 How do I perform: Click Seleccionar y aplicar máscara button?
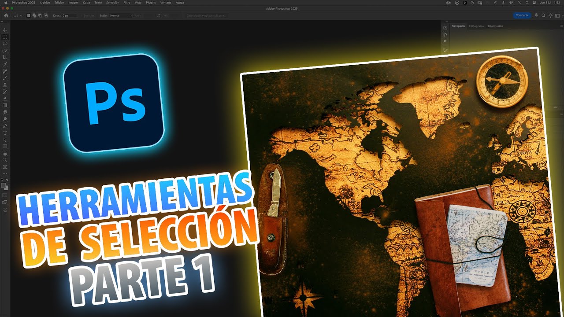coord(206,15)
